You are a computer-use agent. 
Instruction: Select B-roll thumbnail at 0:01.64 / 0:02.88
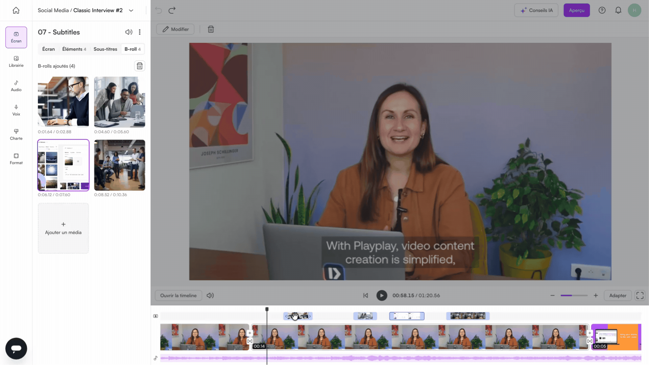click(x=63, y=102)
